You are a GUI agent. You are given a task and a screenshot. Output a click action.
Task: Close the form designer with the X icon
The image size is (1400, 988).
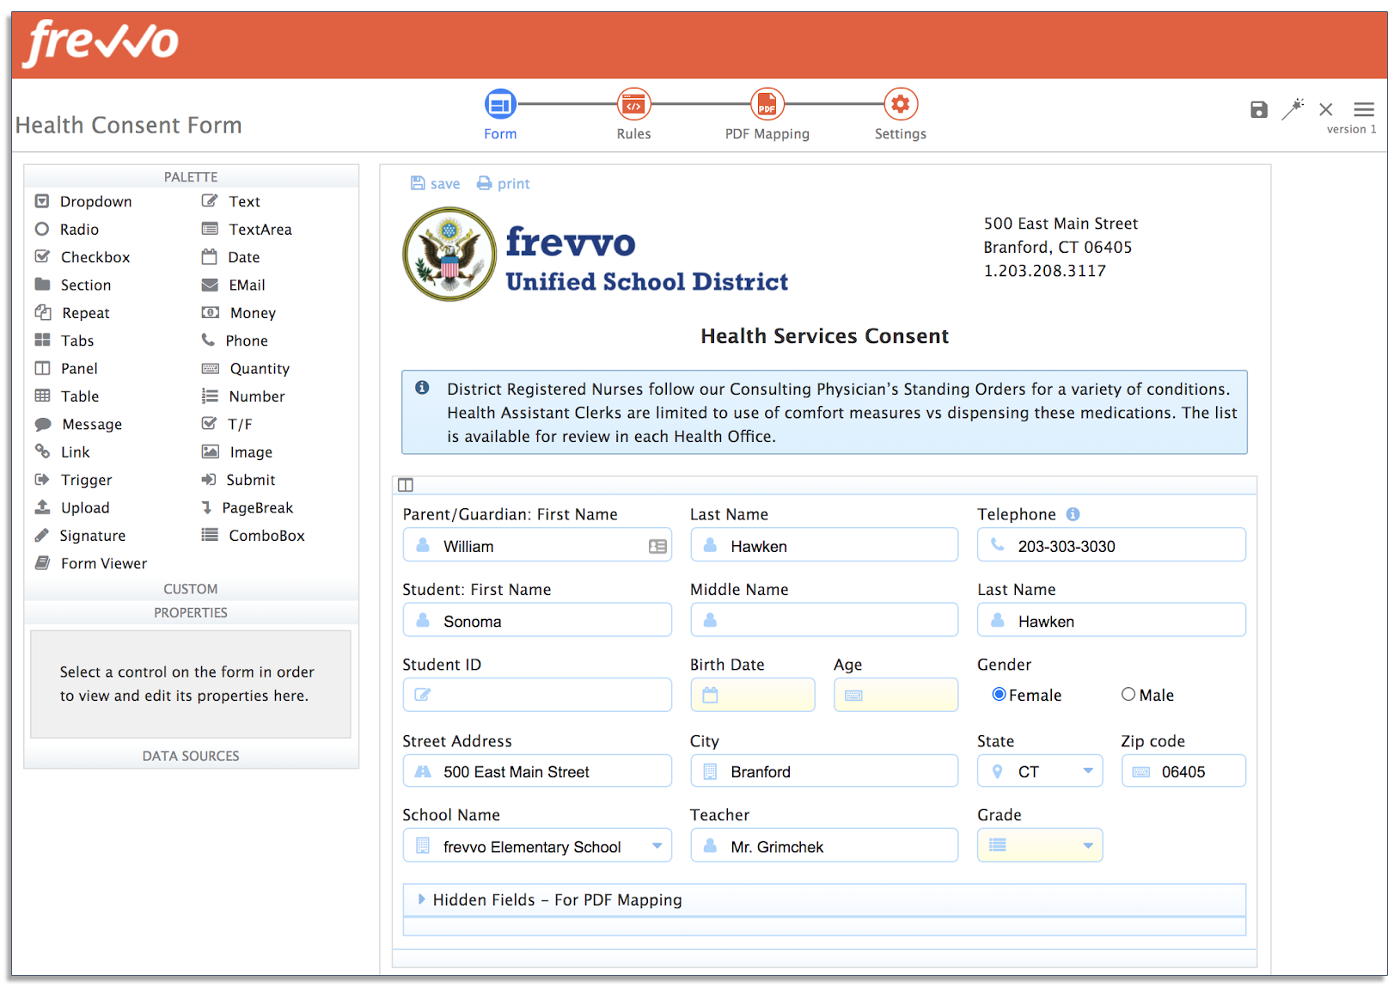(x=1326, y=109)
